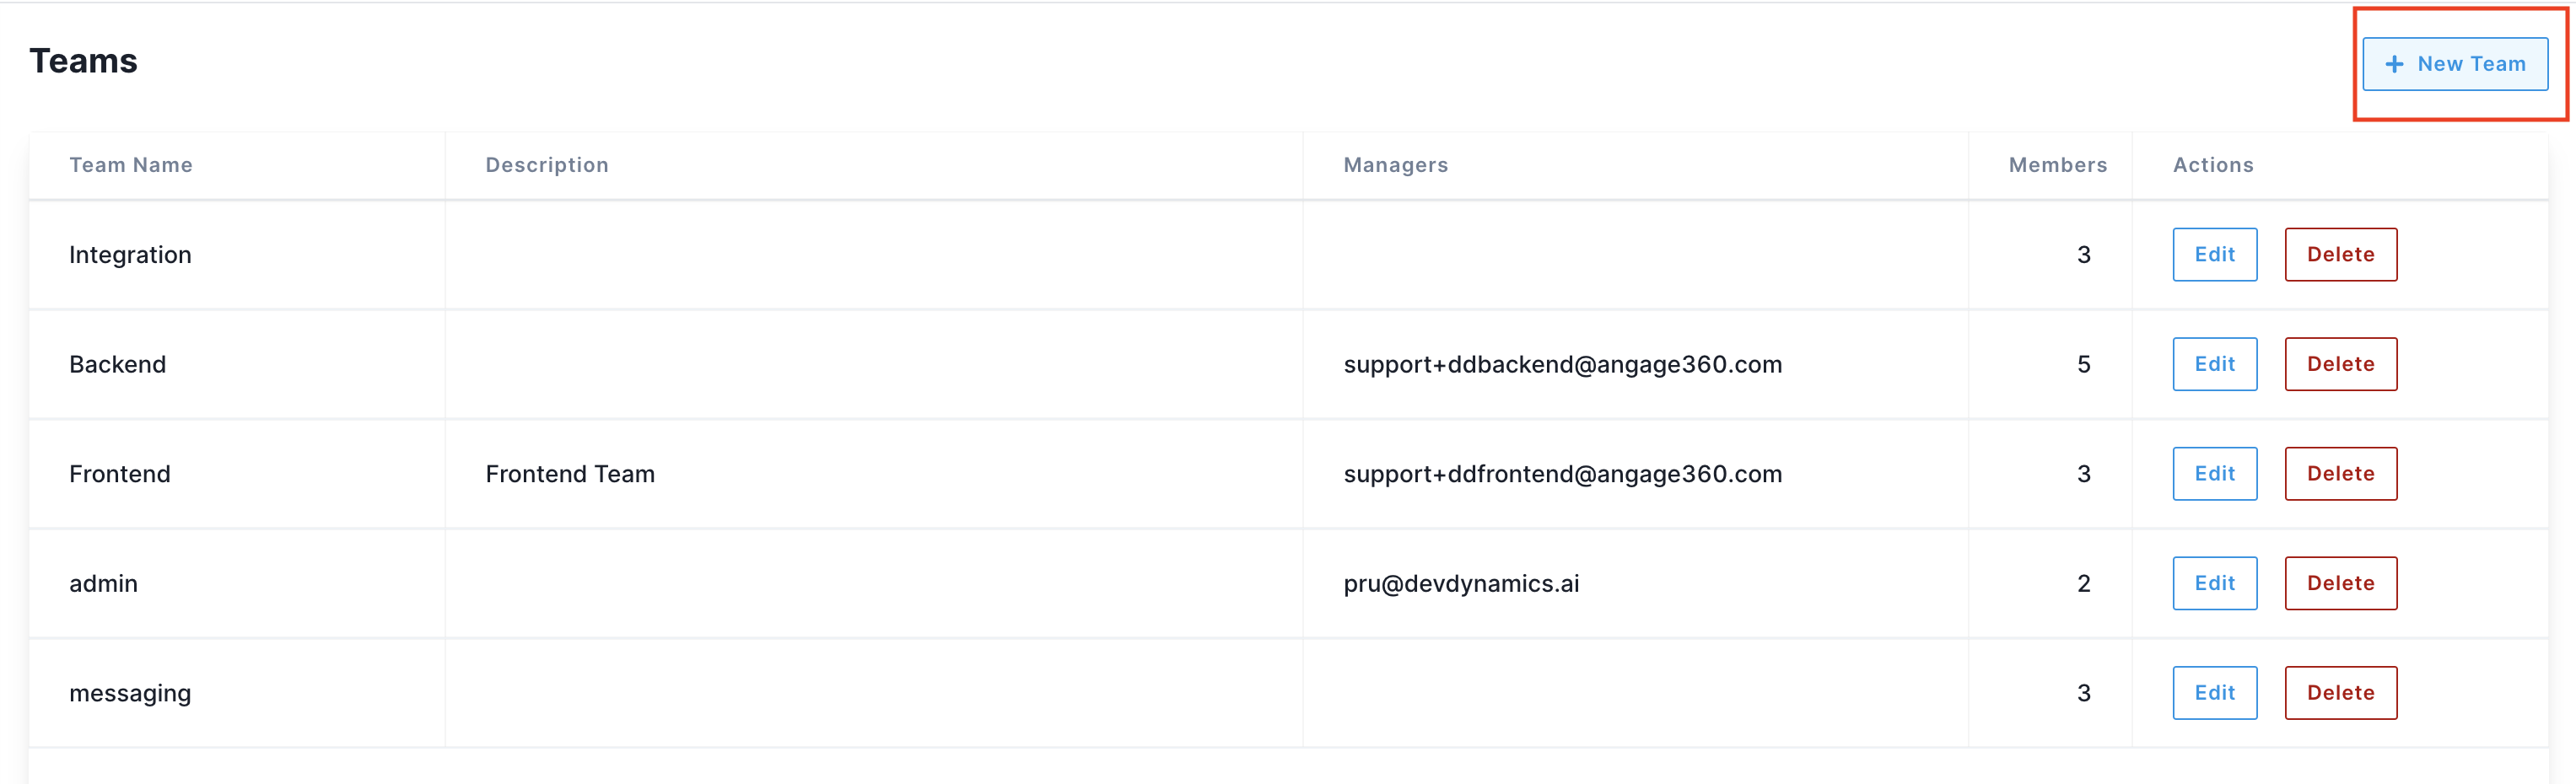
Task: Select the pru@devdynamics.ai manager email
Action: click(1461, 583)
